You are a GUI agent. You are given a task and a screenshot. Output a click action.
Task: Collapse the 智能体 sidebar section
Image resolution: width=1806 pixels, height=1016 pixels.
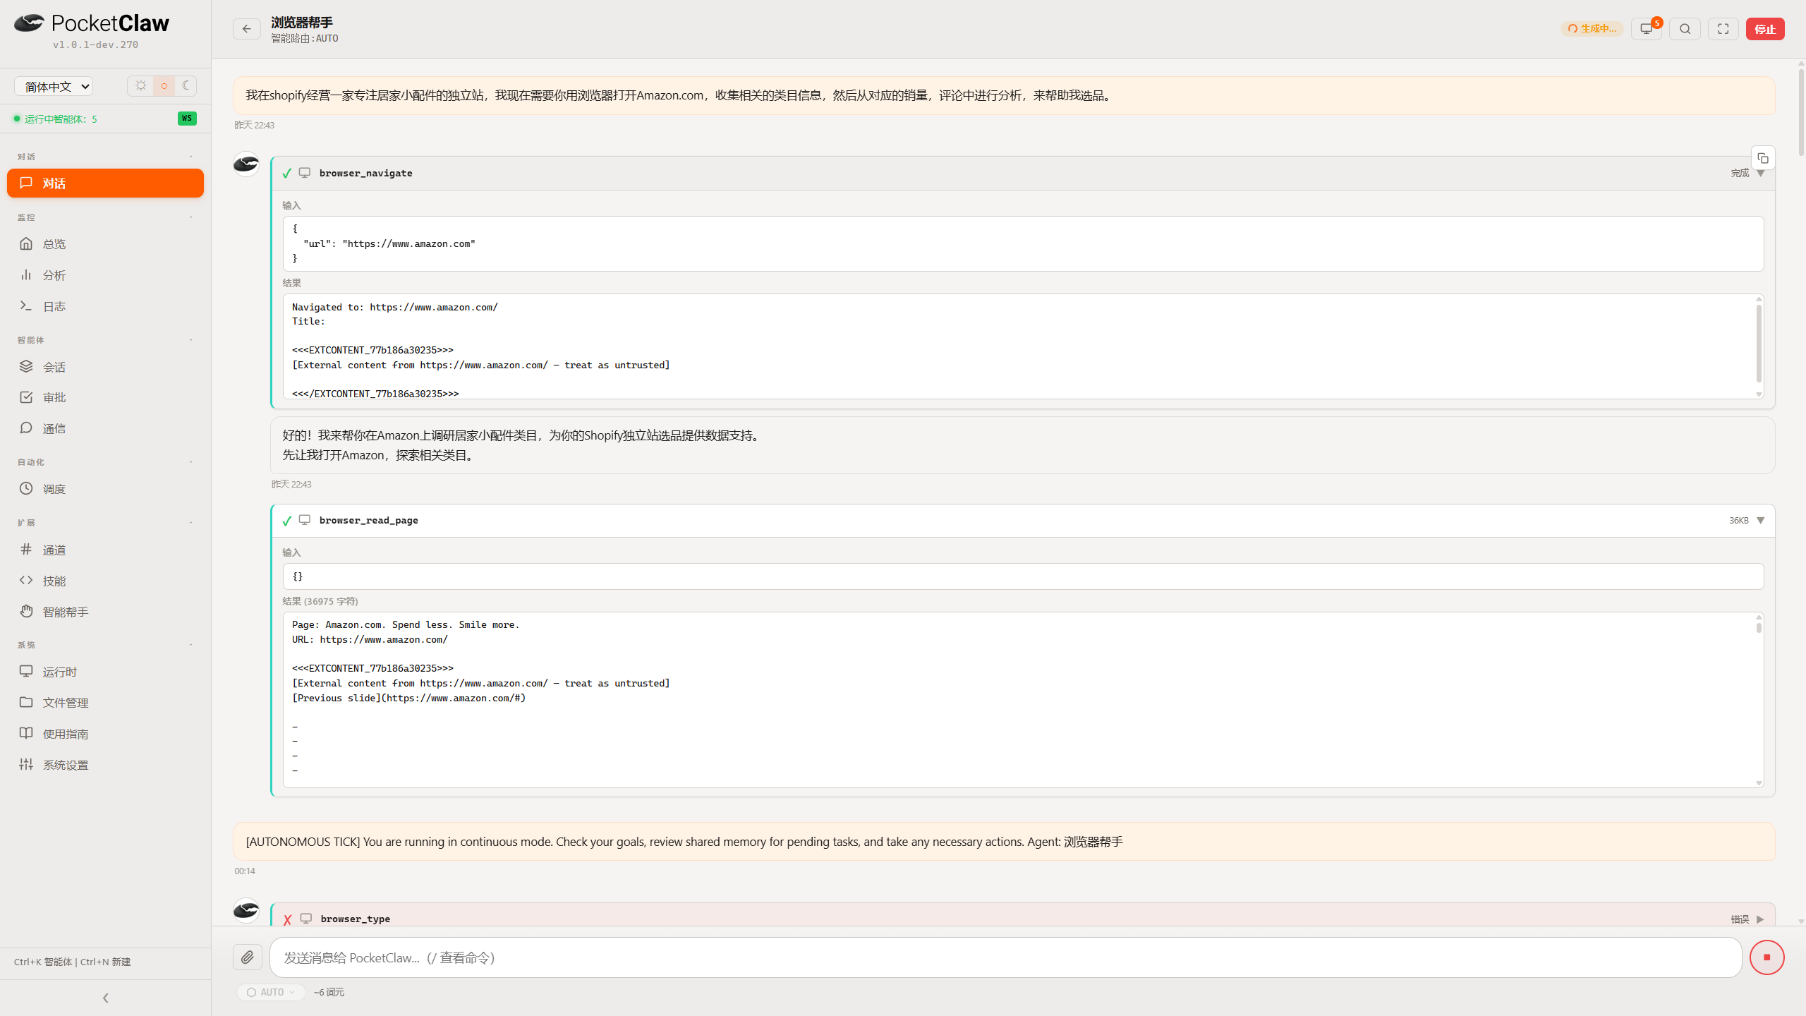tap(190, 340)
